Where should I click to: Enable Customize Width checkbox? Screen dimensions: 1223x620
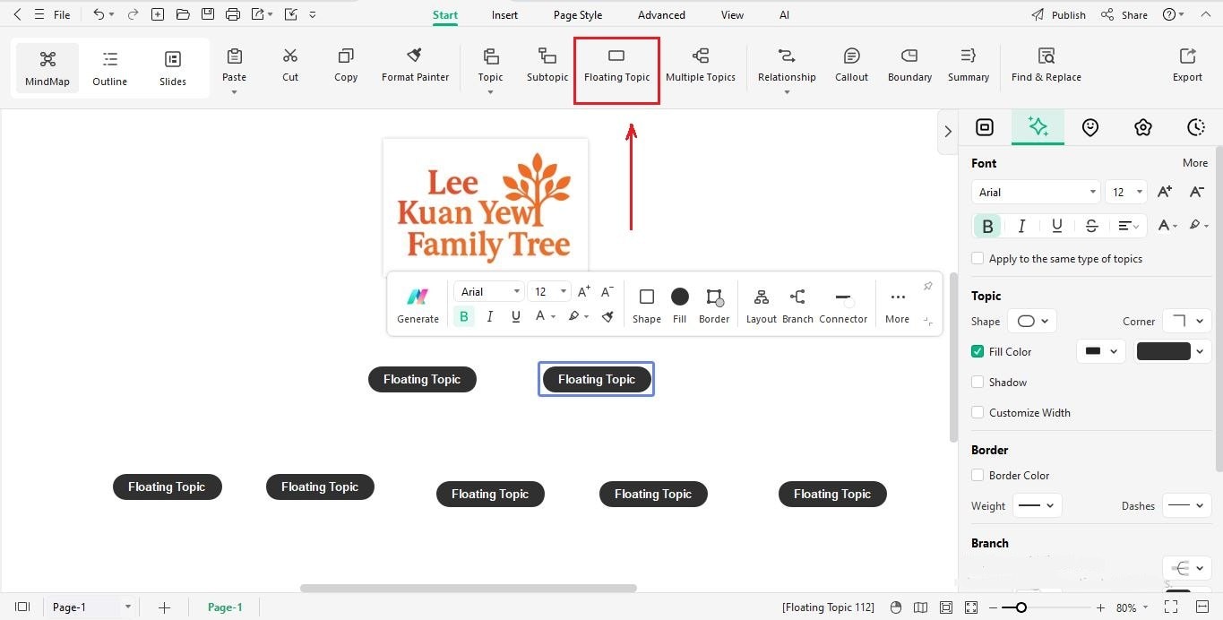point(978,412)
